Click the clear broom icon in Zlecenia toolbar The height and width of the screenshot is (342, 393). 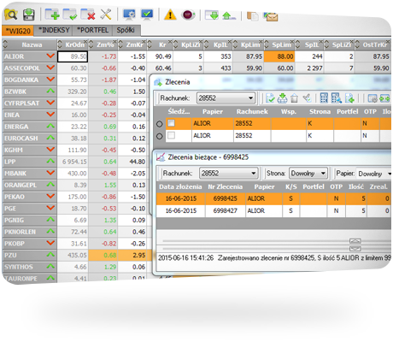(x=307, y=98)
